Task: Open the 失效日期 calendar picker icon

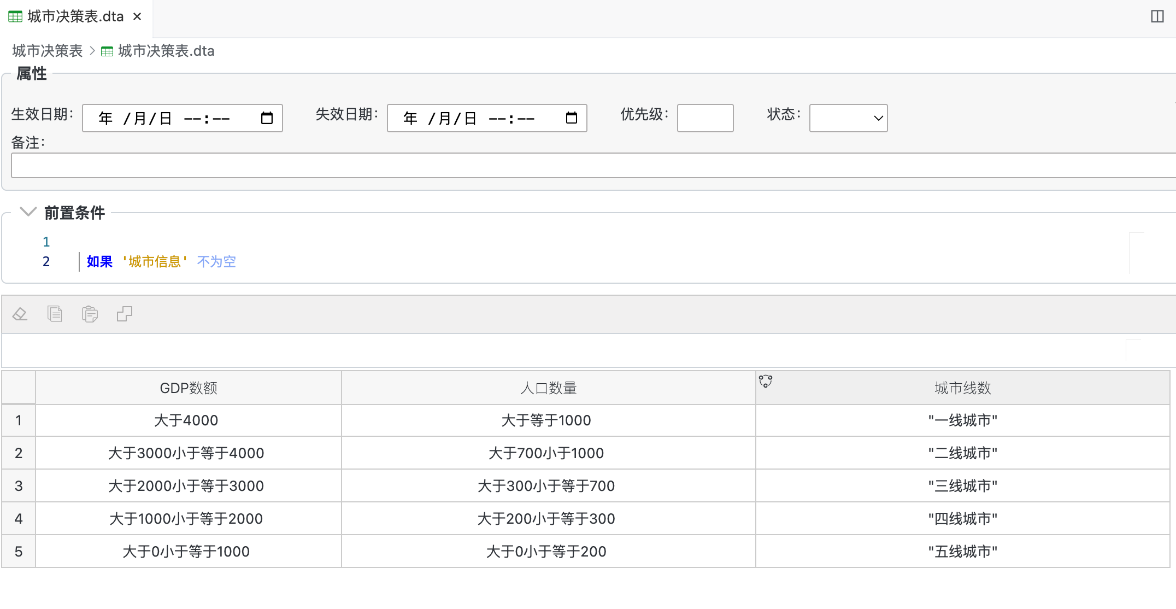Action: click(572, 118)
